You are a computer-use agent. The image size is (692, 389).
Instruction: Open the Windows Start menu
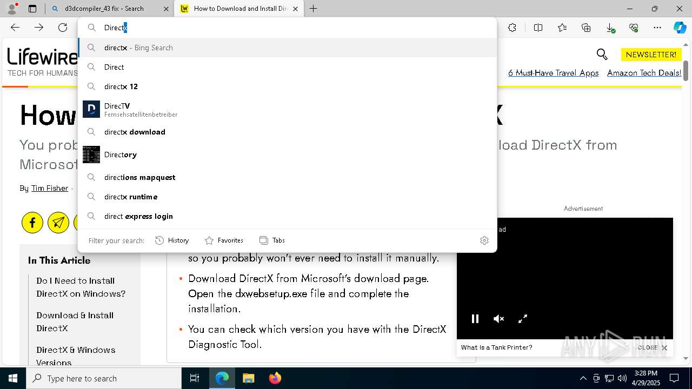pyautogui.click(x=13, y=378)
